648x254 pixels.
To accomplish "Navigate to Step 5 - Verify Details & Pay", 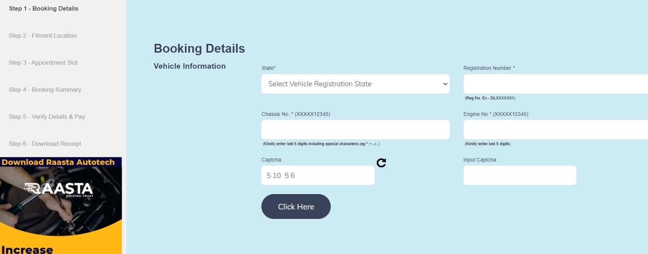I will tap(47, 117).
